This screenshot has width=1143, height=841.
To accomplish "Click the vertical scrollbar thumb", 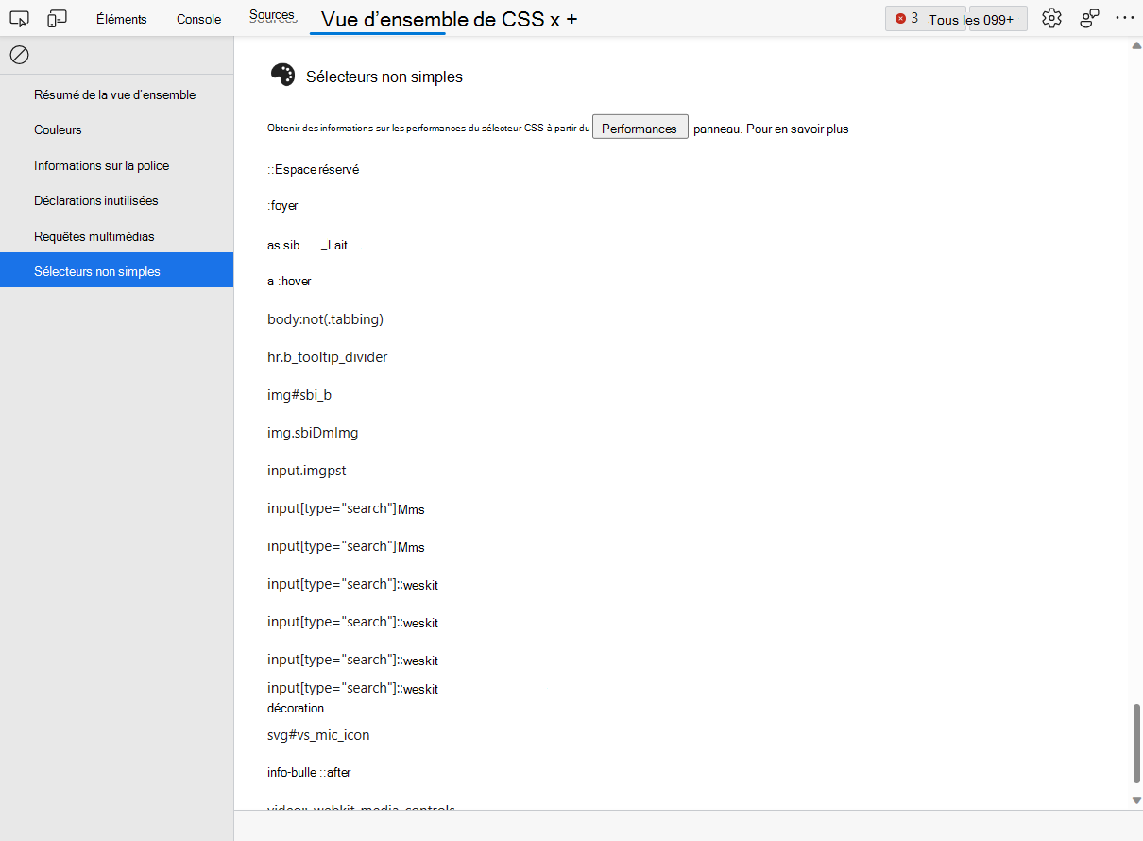I will (x=1135, y=744).
